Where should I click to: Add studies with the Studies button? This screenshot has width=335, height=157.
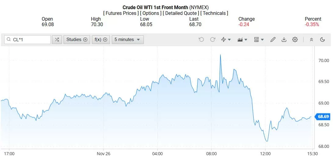point(77,39)
